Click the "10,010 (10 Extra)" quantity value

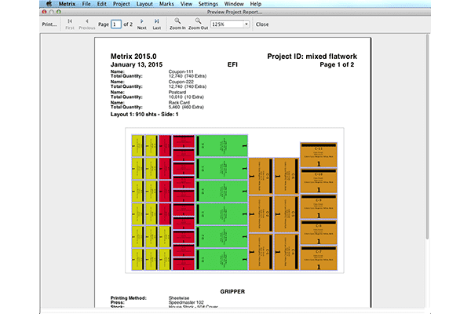(x=186, y=97)
